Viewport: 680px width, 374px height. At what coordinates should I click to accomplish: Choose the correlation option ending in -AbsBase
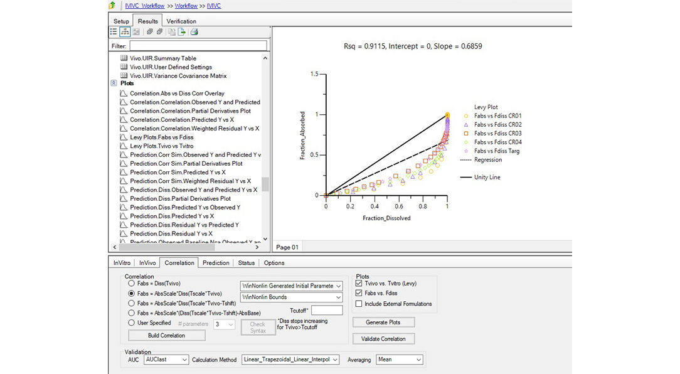coord(131,313)
